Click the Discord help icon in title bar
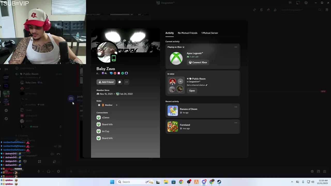This screenshot has height=186, width=331. (x=306, y=3)
